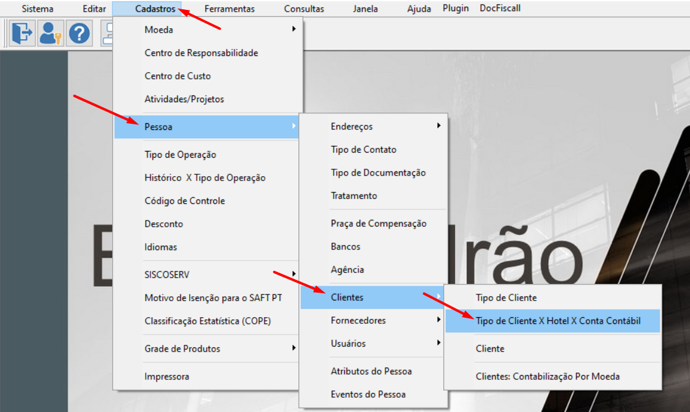Select Tipo de Cliente entry
The height and width of the screenshot is (412, 690).
(x=552, y=297)
